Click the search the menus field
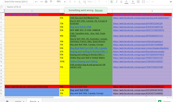Screen dimensions: 173x102 click(x=18, y=2)
